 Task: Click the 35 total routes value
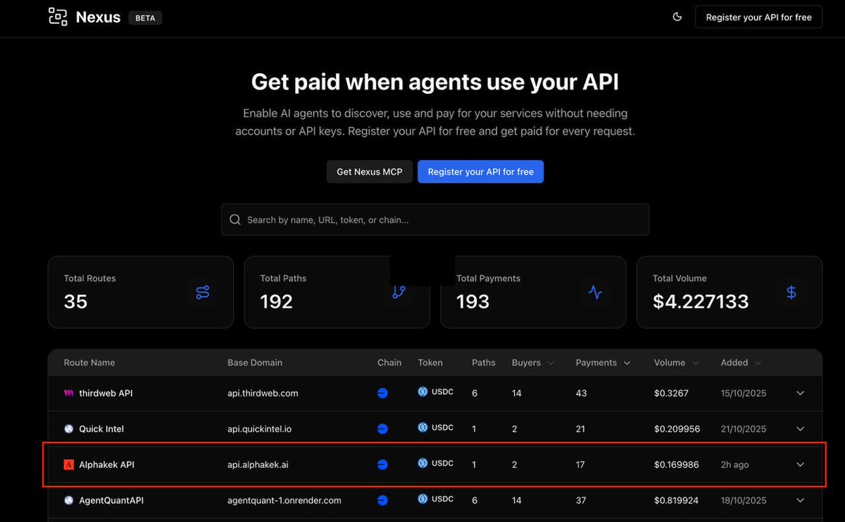[75, 302]
